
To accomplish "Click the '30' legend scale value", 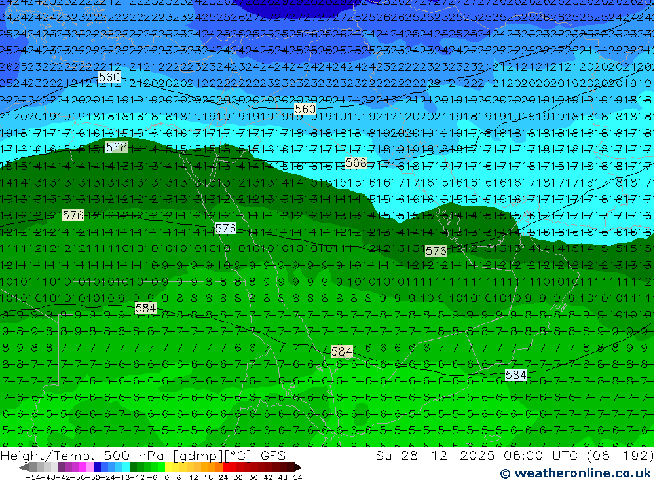I will pos(238,477).
